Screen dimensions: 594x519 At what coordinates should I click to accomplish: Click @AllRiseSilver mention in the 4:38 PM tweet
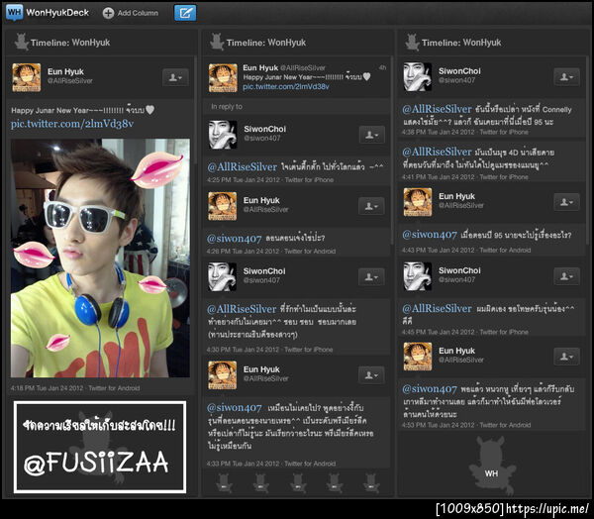[437, 109]
